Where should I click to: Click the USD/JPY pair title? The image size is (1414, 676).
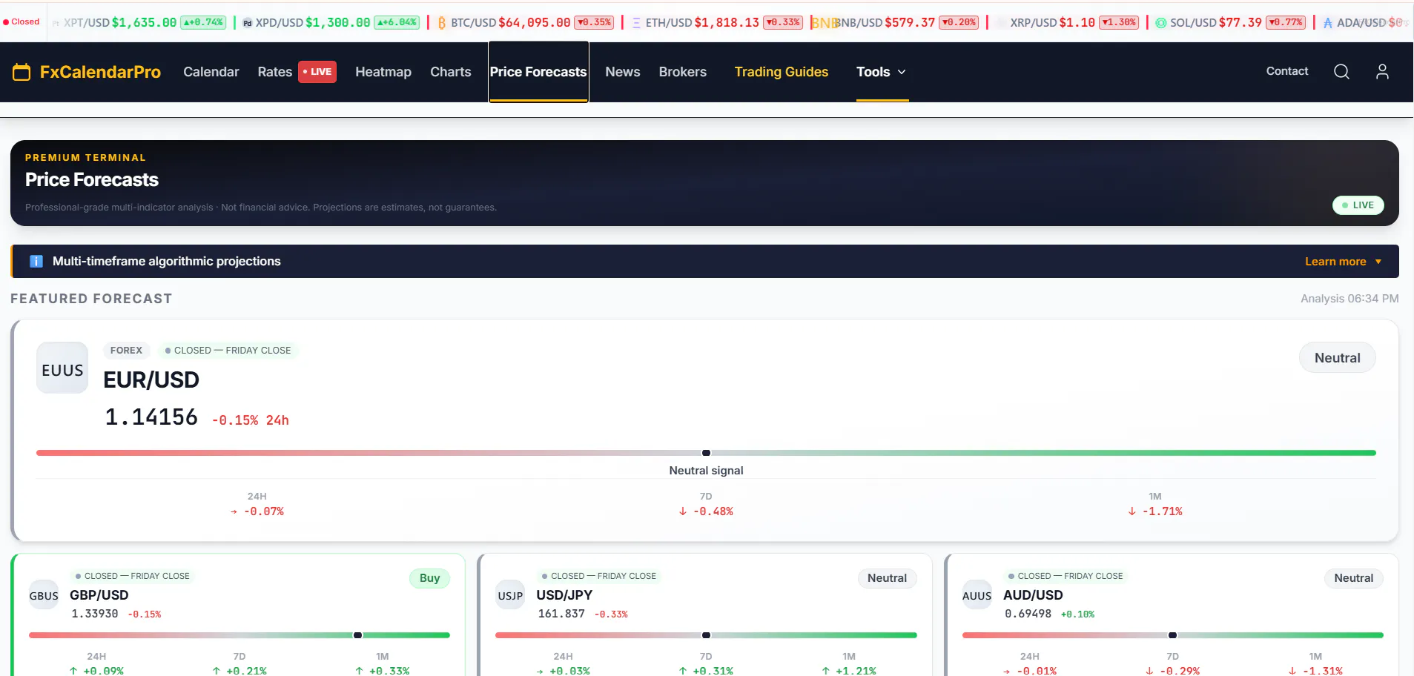coord(564,595)
